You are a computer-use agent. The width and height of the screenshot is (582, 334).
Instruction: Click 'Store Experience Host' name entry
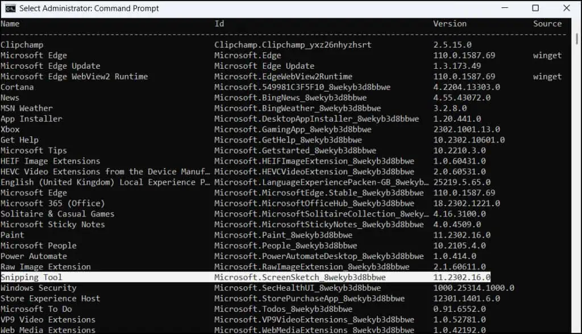pos(50,299)
